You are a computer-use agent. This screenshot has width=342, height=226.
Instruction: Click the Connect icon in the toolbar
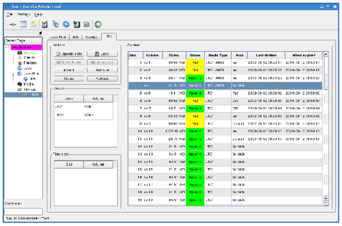[x=13, y=24]
